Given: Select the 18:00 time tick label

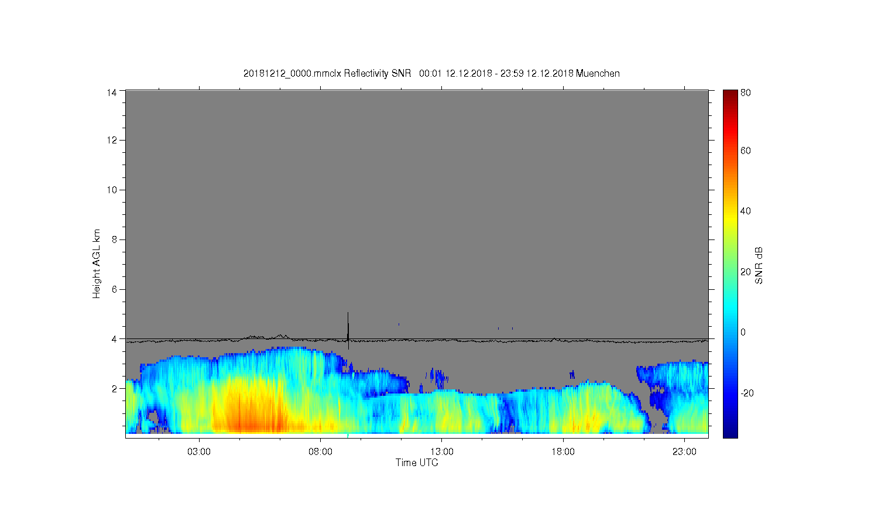Looking at the screenshot, I should coord(563,452).
